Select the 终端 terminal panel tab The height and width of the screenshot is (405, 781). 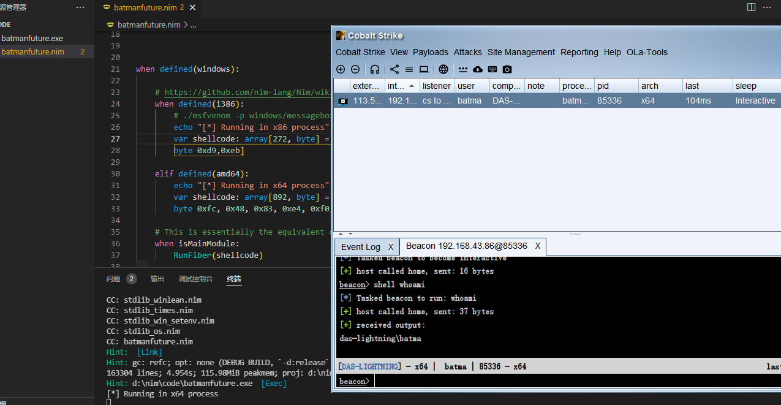[x=234, y=279]
